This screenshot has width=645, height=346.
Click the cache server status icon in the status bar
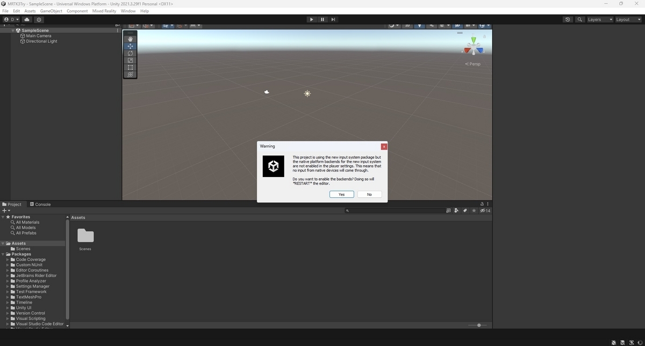click(x=622, y=342)
